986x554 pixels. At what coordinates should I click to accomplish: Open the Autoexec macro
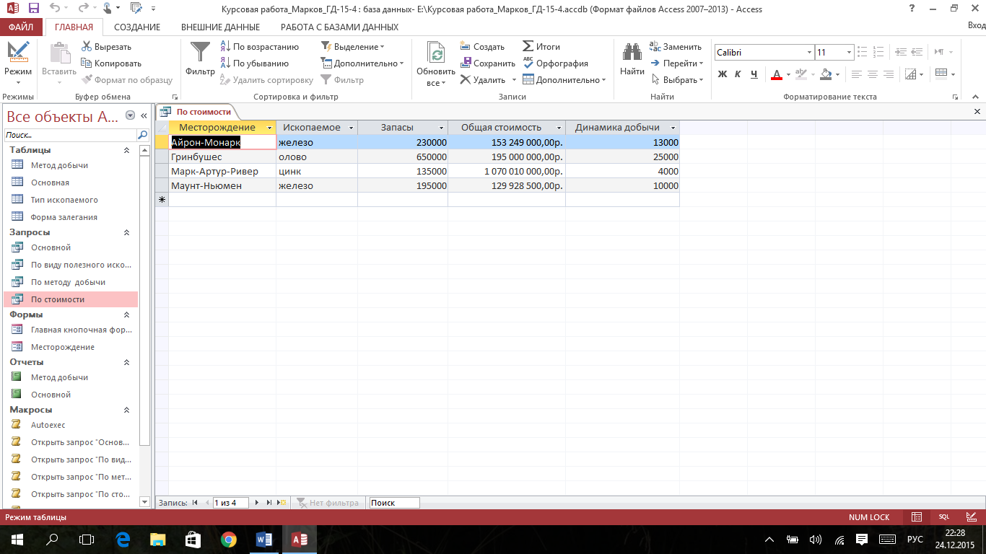coord(48,425)
